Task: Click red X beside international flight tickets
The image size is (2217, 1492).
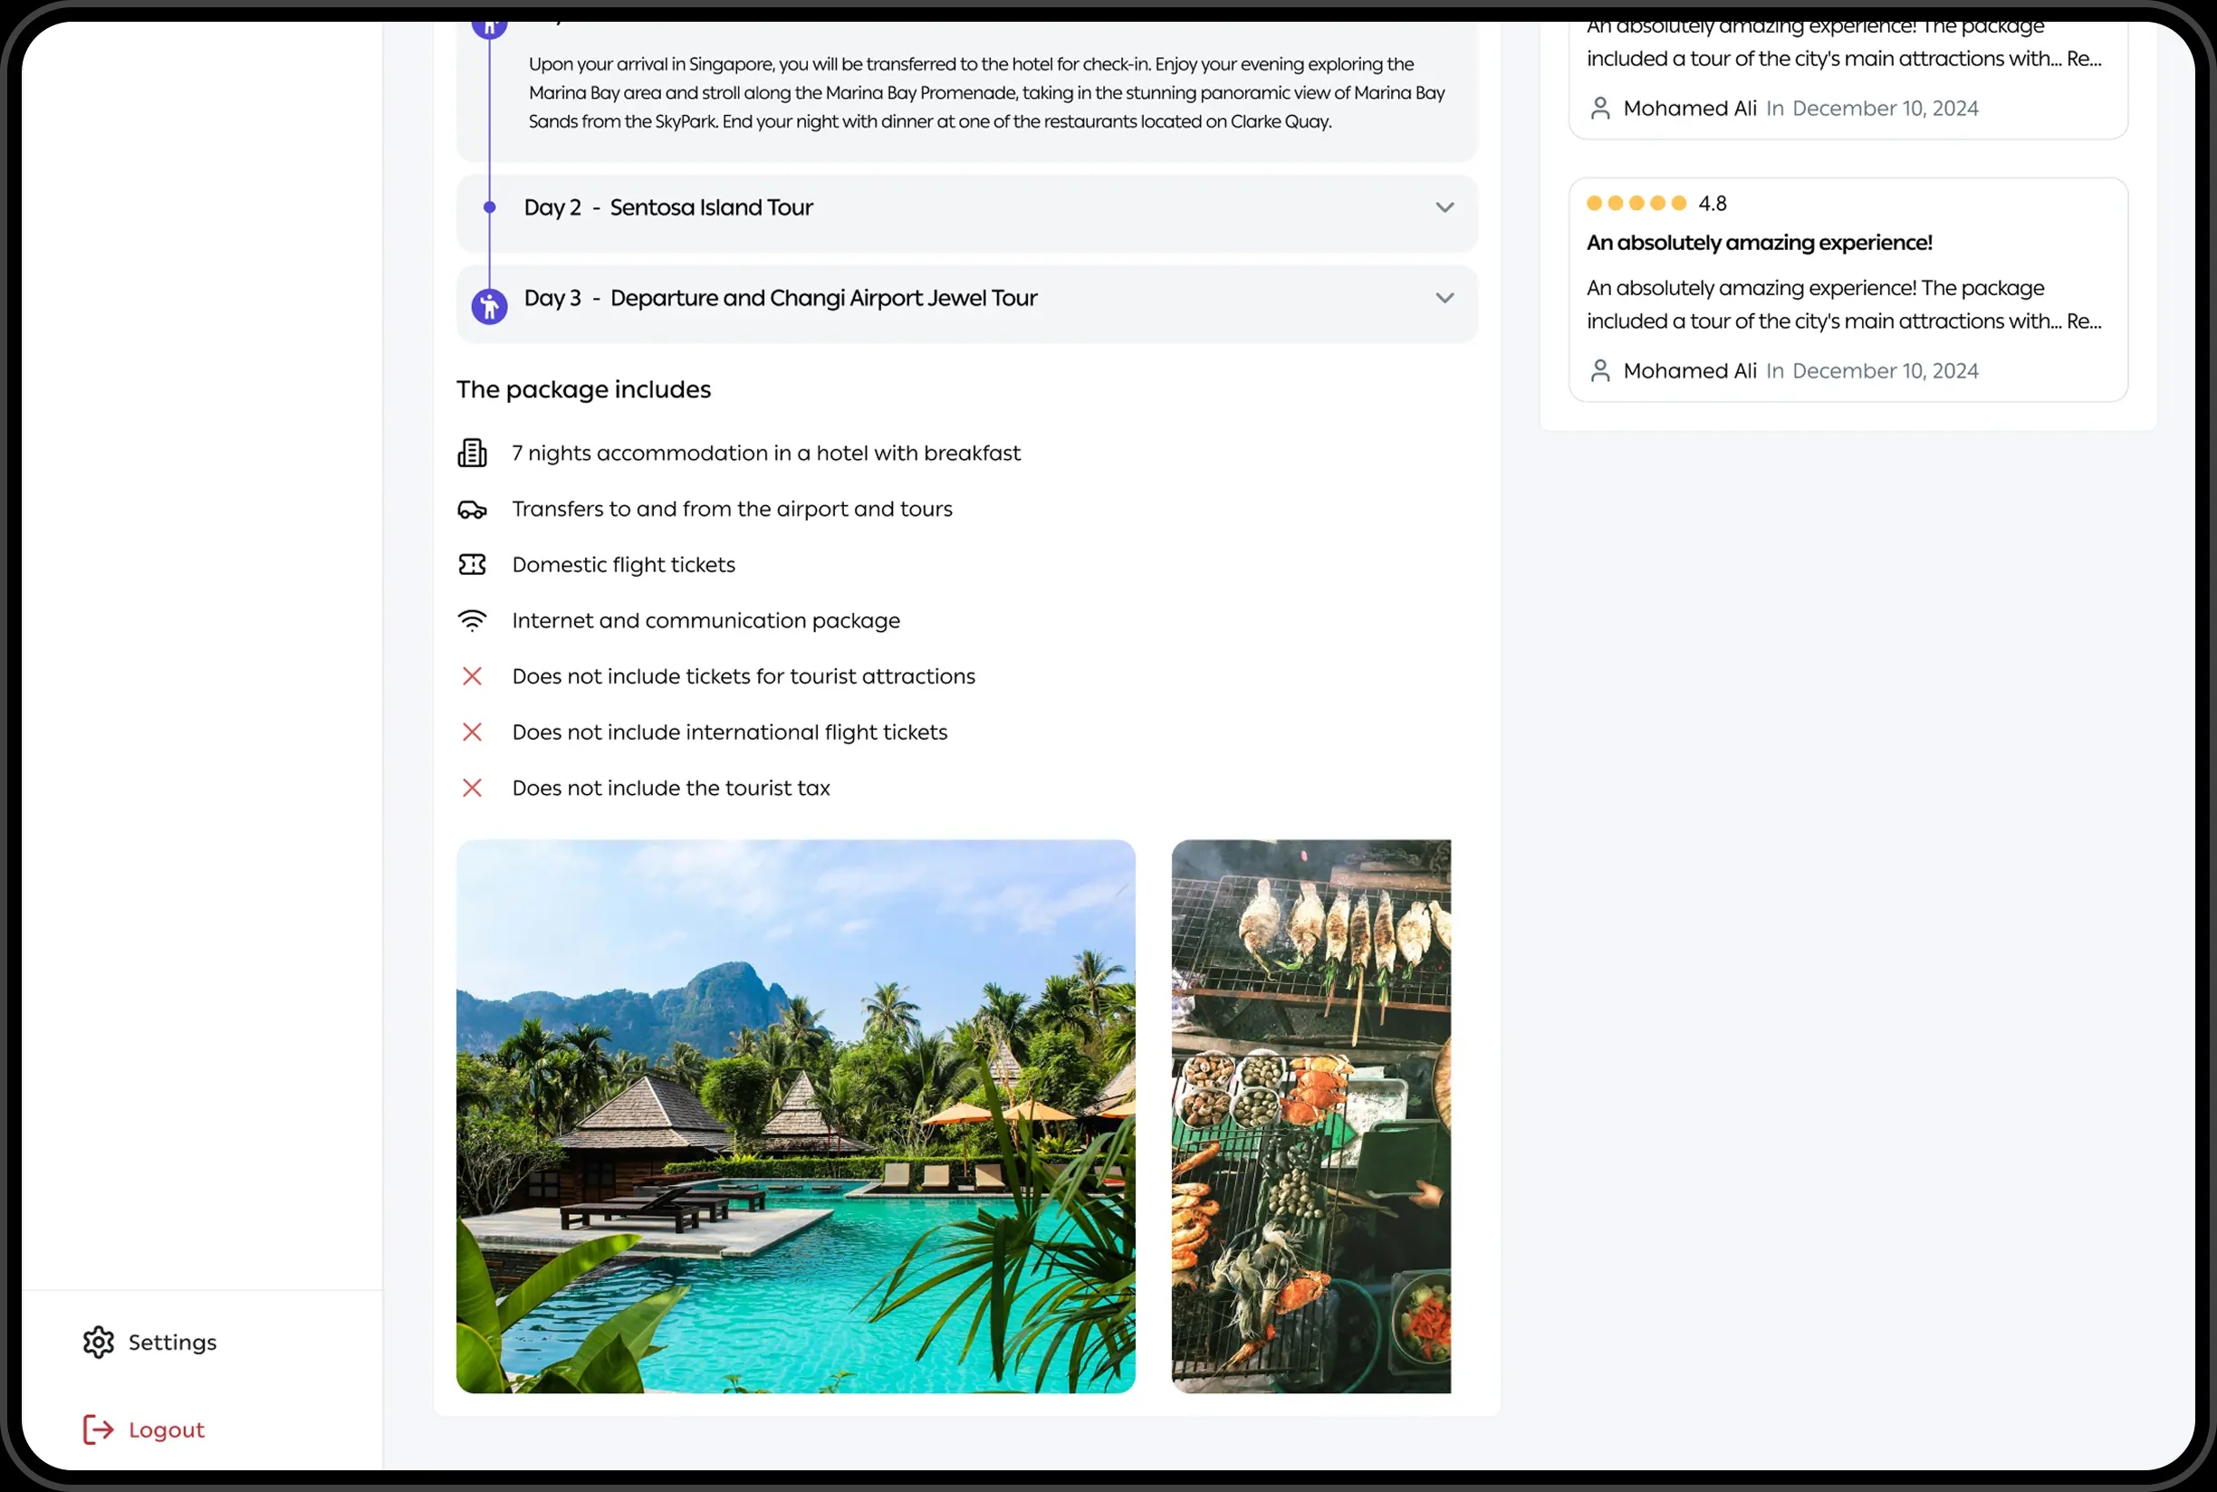Action: pos(472,732)
